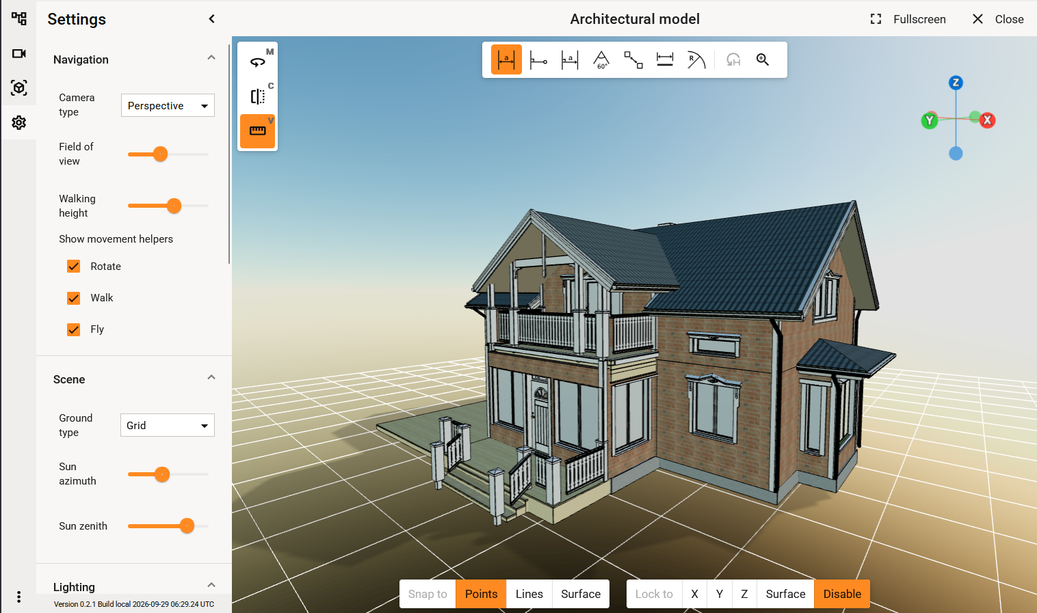Image resolution: width=1037 pixels, height=613 pixels.
Task: Choose the point-to-point distance measure tool
Action: tap(506, 59)
